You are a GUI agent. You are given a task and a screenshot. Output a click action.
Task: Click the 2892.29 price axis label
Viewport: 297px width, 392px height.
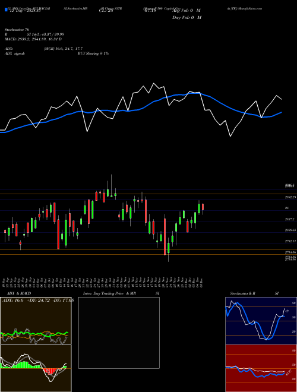tap(290, 197)
